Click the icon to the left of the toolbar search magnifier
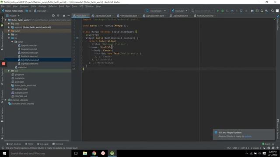 point(266,11)
